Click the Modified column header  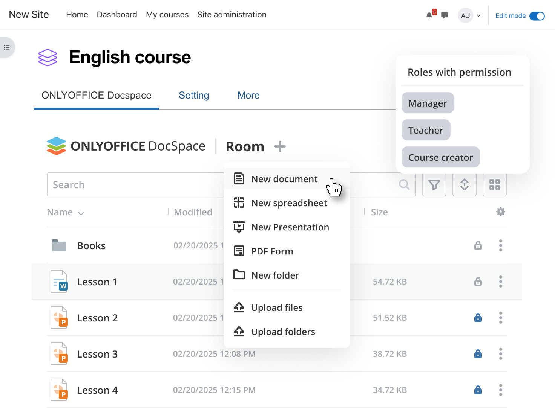pos(193,212)
